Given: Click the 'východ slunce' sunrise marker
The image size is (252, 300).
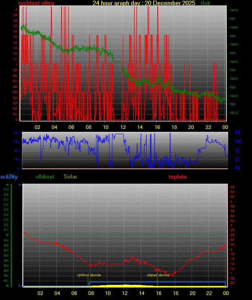Looking at the screenshot, I should pos(89,275).
